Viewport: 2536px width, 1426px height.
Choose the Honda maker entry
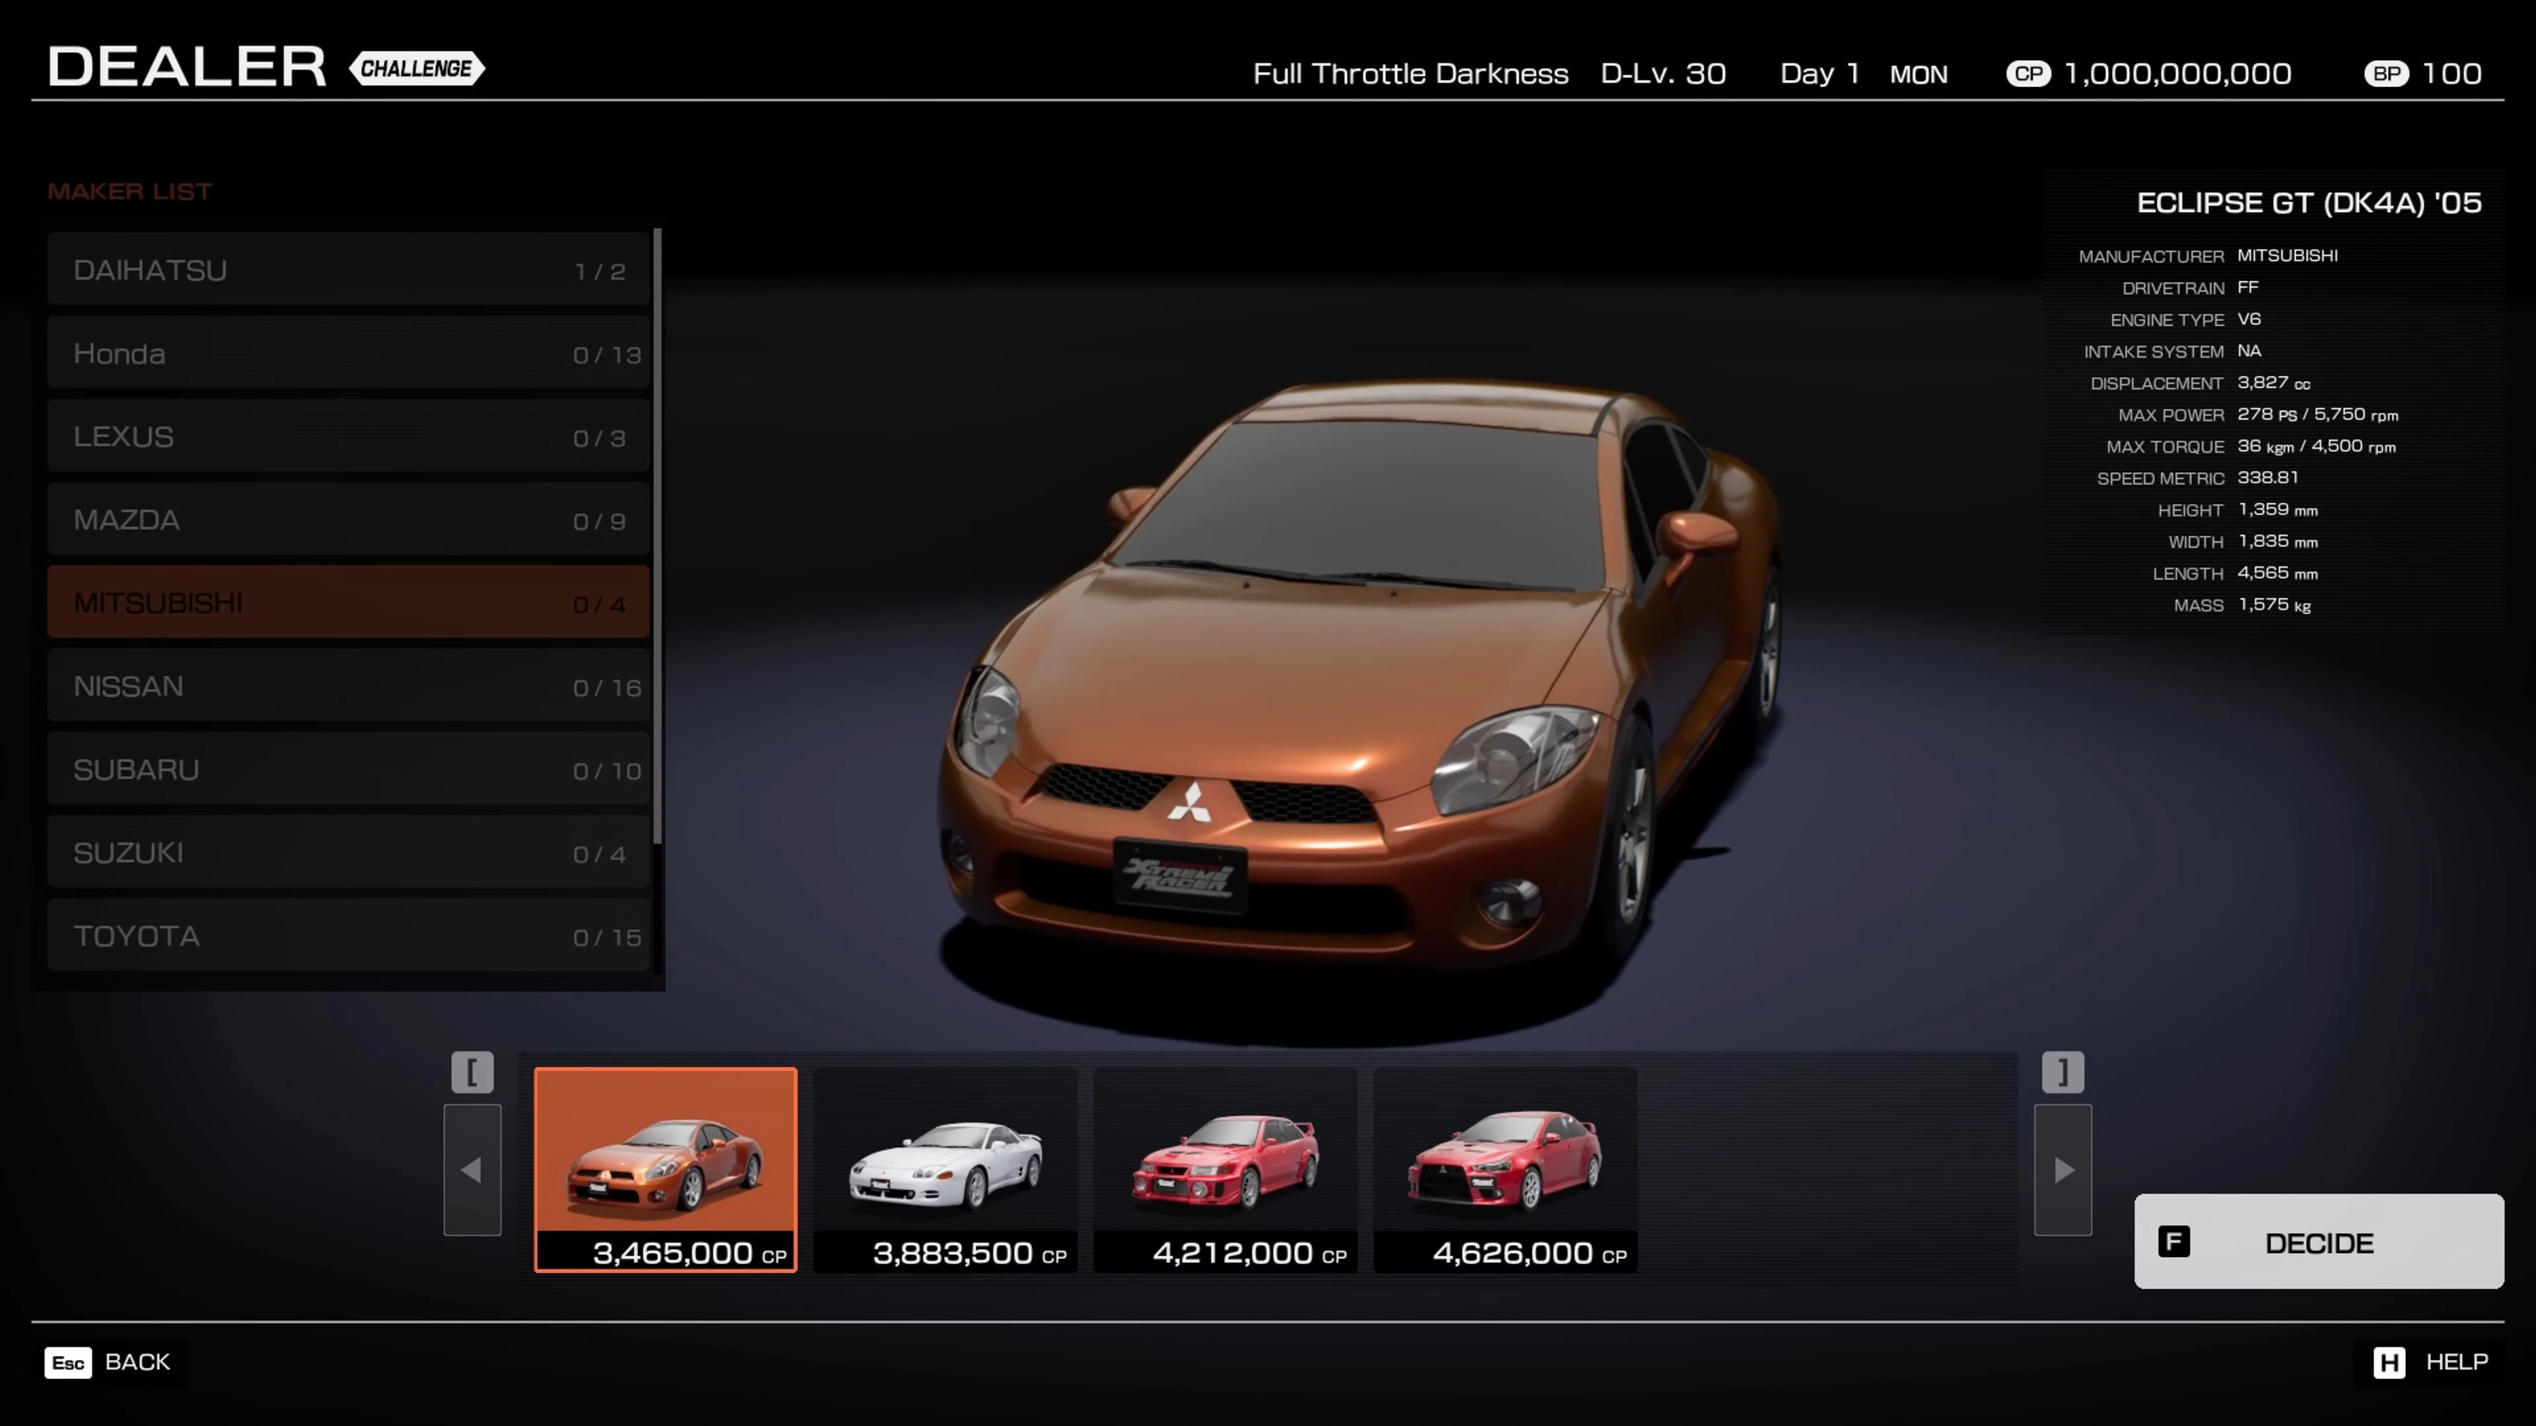[x=347, y=353]
